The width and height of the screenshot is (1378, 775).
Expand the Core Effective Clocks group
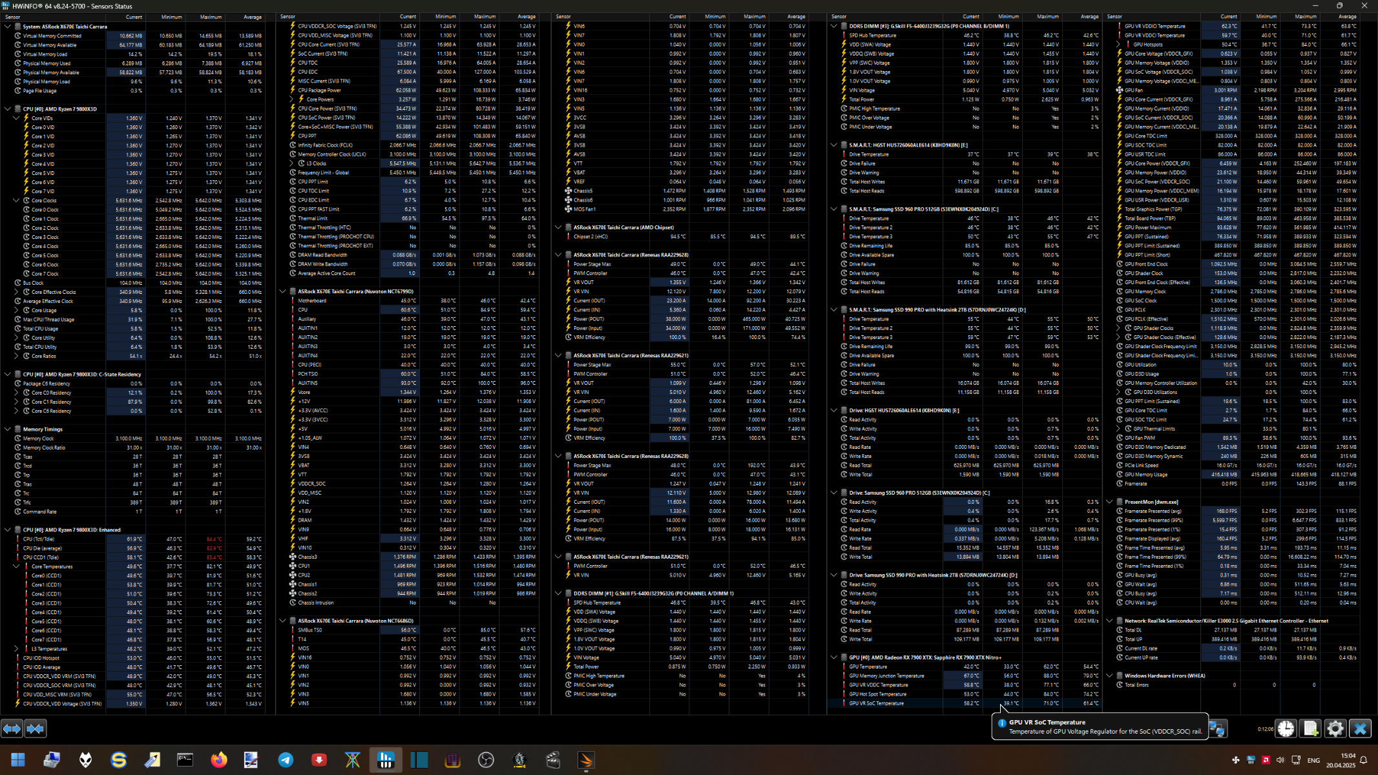(16, 292)
